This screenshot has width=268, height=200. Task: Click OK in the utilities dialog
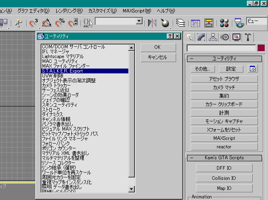(x=158, y=47)
